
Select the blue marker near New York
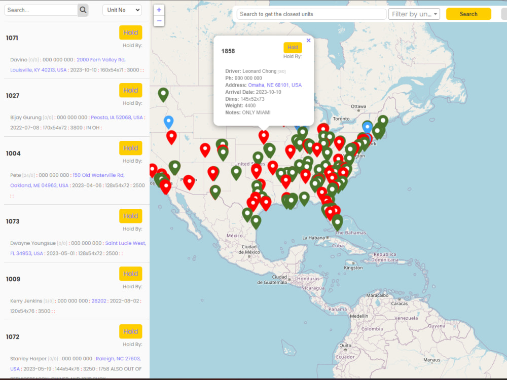click(367, 127)
